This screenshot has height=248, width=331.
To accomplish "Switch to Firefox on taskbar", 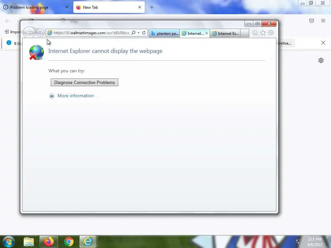I will [x=48, y=242].
